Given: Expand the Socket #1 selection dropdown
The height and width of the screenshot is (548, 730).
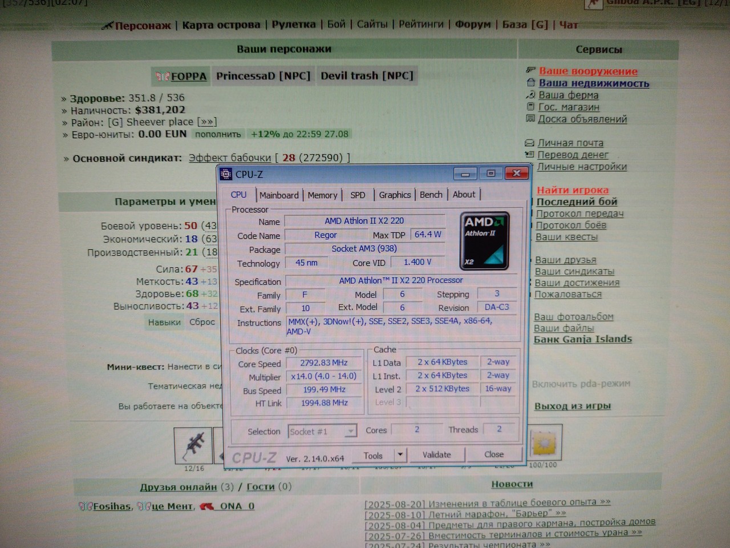Looking at the screenshot, I should [x=350, y=431].
